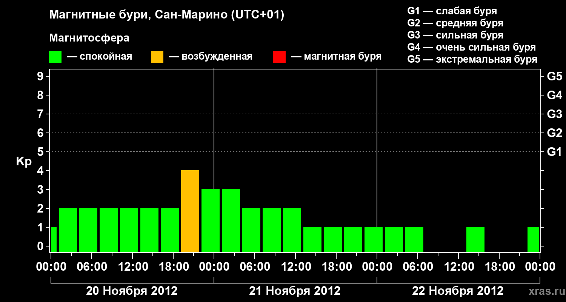
Task: Click the '20 Ноября 2012' date label
Action: (132, 291)
